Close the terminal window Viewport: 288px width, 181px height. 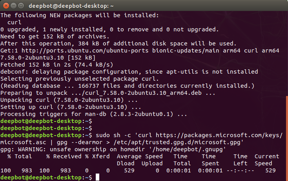click(6, 6)
